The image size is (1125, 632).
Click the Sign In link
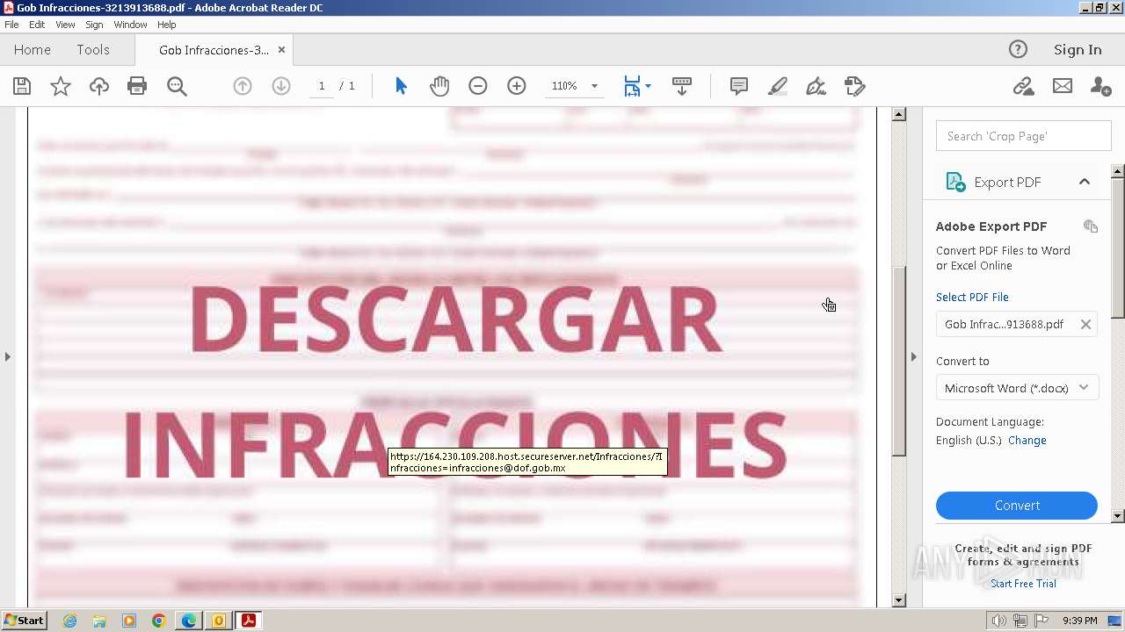1078,50
